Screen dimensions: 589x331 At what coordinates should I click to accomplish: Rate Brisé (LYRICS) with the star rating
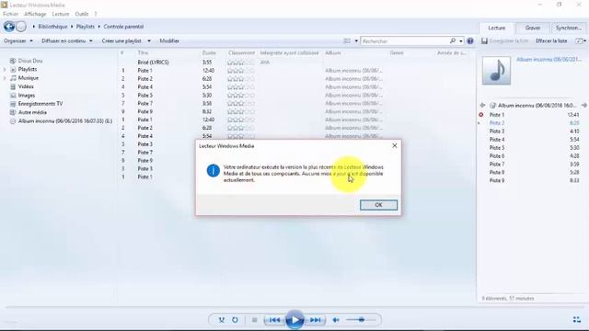tap(241, 63)
